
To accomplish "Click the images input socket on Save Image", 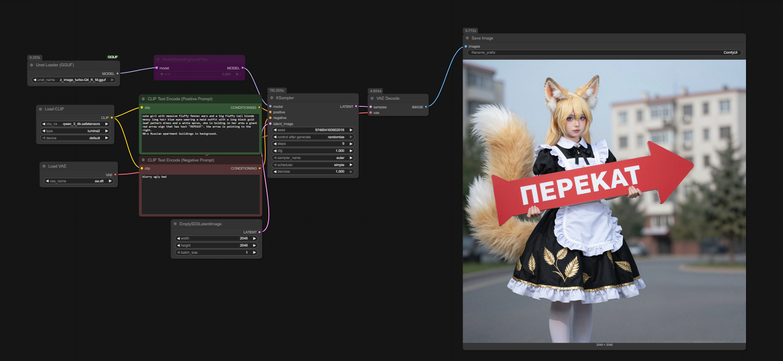I will pos(466,47).
